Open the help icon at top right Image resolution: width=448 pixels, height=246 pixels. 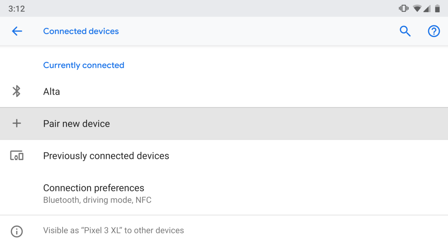[x=434, y=31]
